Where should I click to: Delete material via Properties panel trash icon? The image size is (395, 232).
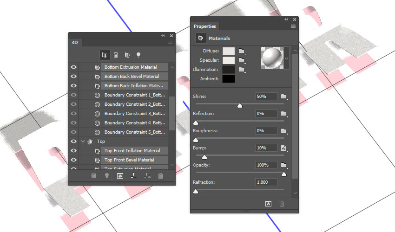[x=282, y=204]
